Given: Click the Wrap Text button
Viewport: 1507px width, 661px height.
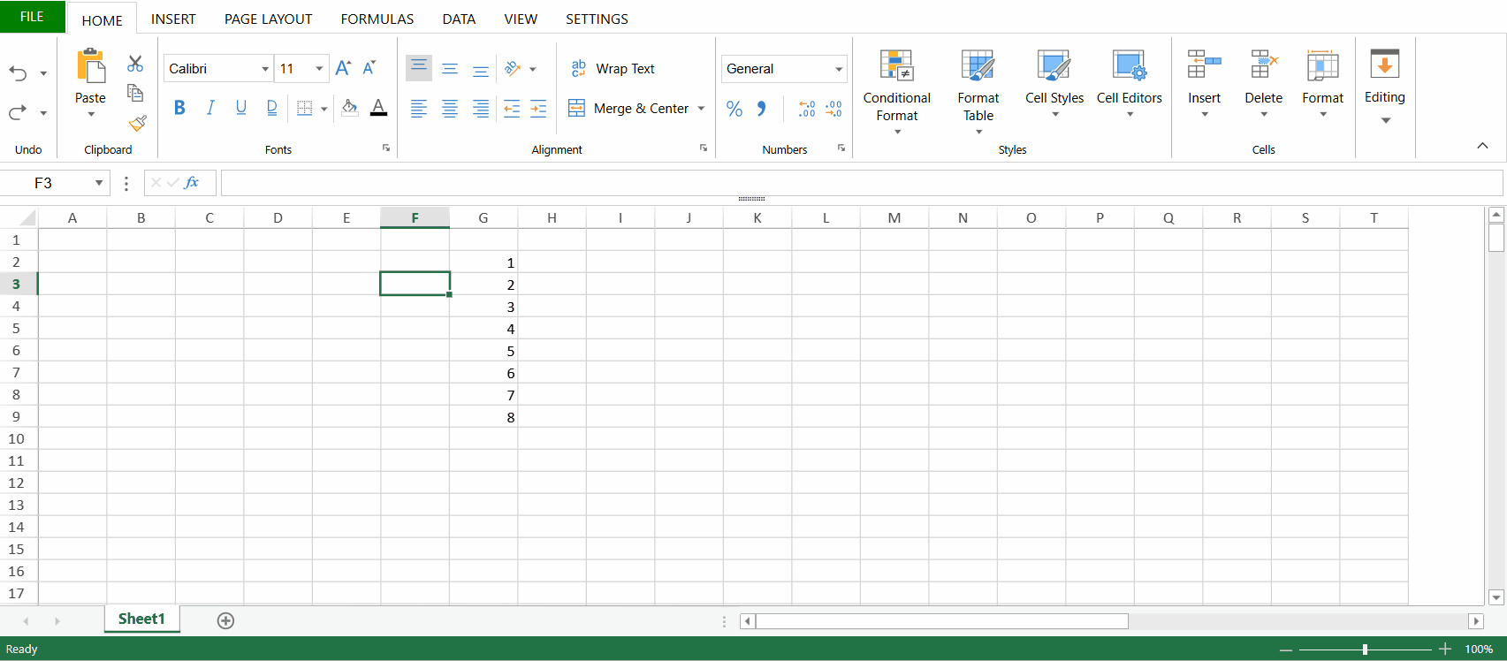Looking at the screenshot, I should click(613, 68).
